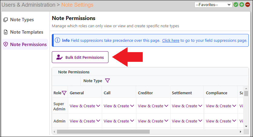Viewport: 253px width, 137px height.
Task: Click the red minus remove-favorite icon
Action: 247,5
